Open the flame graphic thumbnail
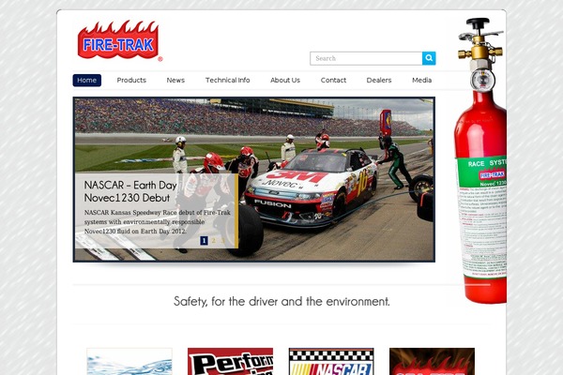563x375 pixels. [x=432, y=361]
